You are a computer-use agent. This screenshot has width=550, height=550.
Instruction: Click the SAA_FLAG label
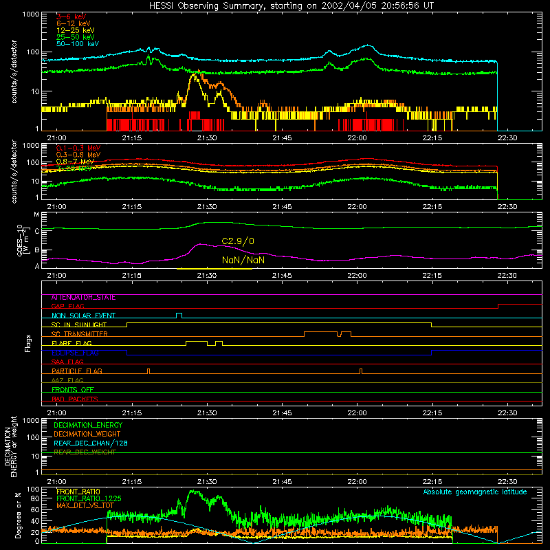67,362
